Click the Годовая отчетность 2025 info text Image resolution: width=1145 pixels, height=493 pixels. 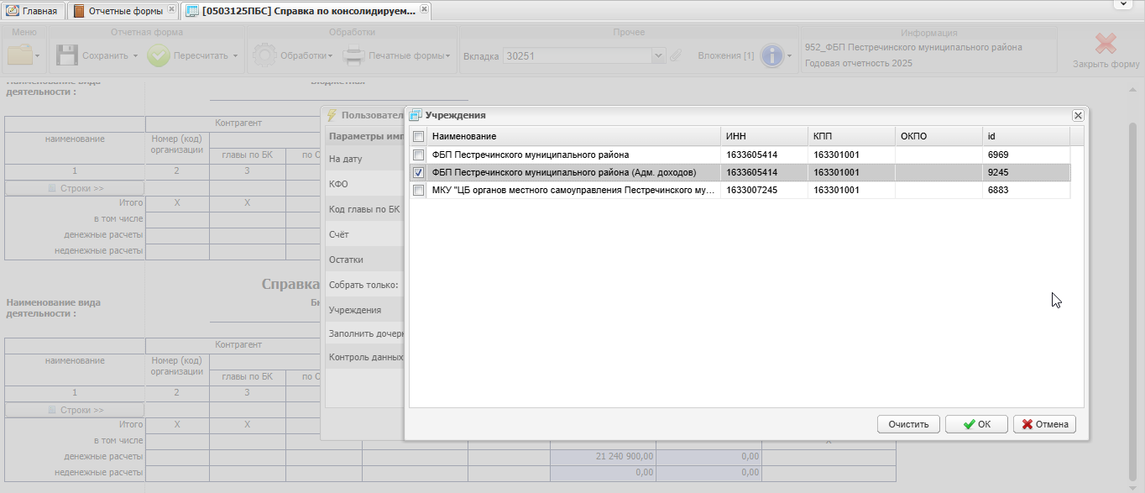(859, 63)
